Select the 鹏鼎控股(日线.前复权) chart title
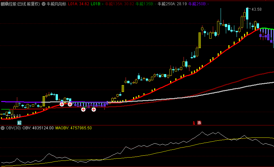Screen dimensions: 274x167 [21, 4]
